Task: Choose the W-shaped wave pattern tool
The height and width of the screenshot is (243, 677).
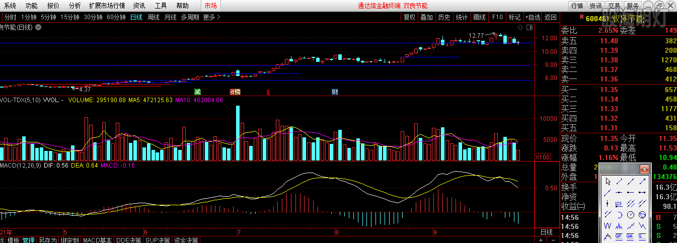Action: pos(608,226)
